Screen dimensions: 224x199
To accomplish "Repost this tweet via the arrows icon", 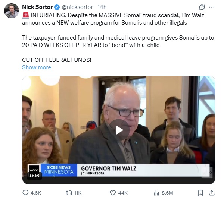I will (69, 193).
